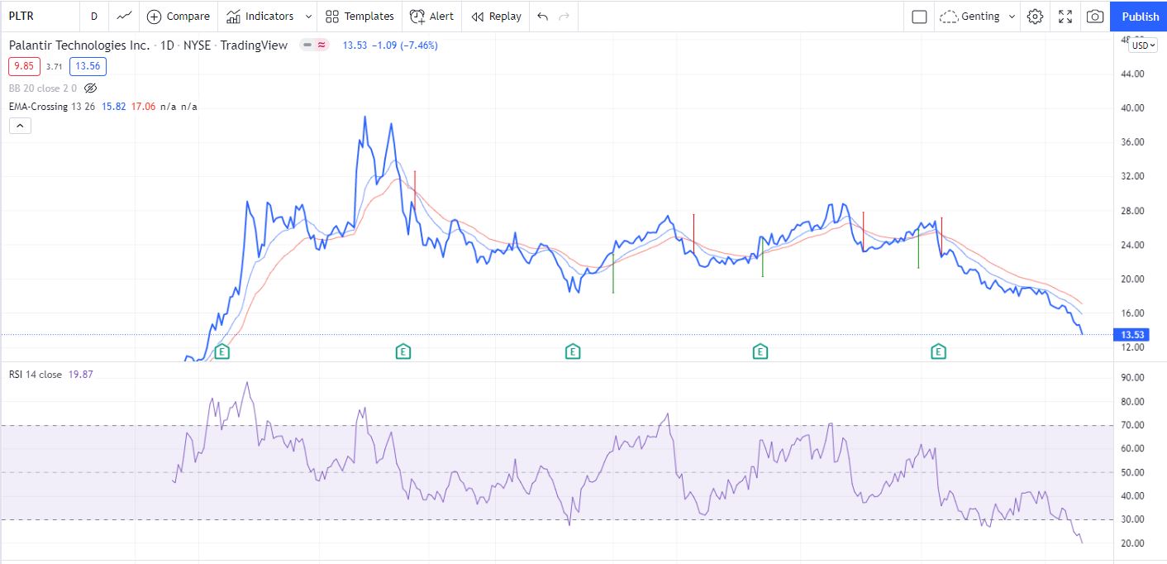The width and height of the screenshot is (1167, 564).
Task: Click the RSI 30.00 scale label
Action: point(1131,519)
